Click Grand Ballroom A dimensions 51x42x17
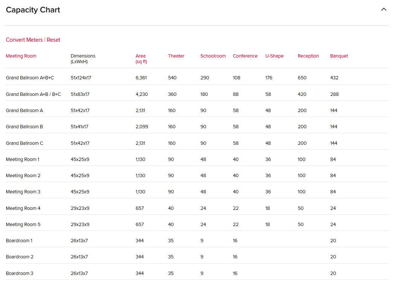393x284 pixels. tap(80, 111)
